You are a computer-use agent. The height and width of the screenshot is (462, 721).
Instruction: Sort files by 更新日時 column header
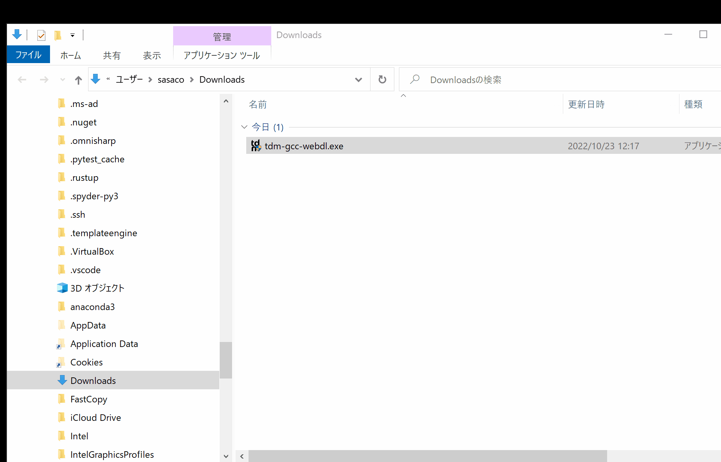586,104
